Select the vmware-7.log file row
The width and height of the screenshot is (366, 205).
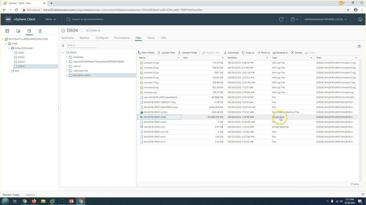[x=248, y=83]
